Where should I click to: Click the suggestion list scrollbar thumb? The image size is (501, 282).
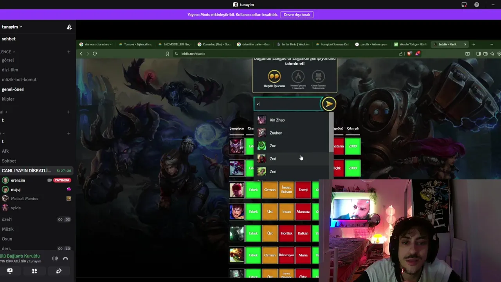332,132
